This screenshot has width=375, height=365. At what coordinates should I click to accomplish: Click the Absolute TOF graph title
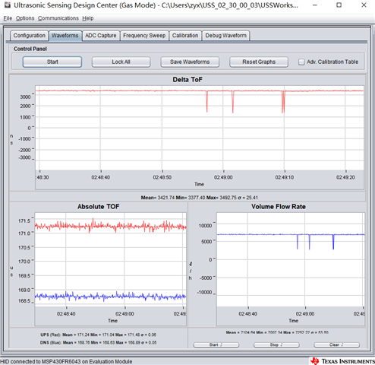(98, 207)
